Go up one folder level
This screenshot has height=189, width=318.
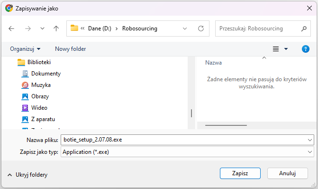56,28
